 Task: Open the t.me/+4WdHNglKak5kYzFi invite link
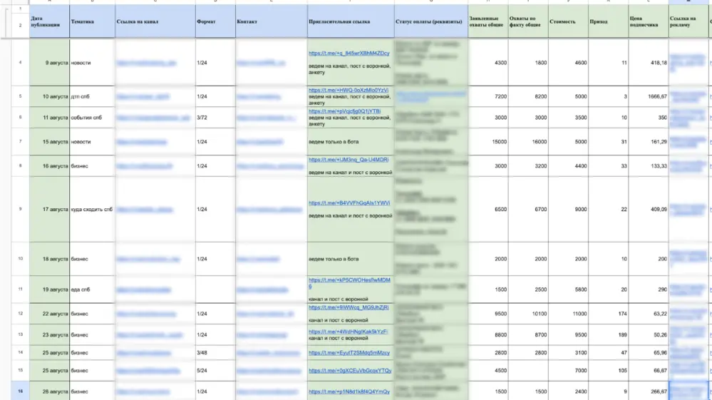[x=348, y=332]
